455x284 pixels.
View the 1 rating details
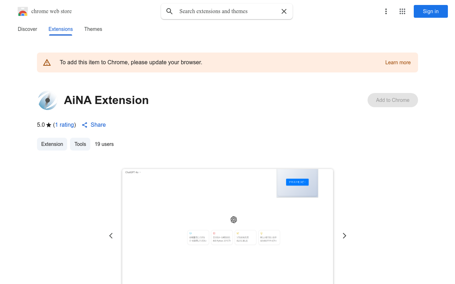(64, 125)
